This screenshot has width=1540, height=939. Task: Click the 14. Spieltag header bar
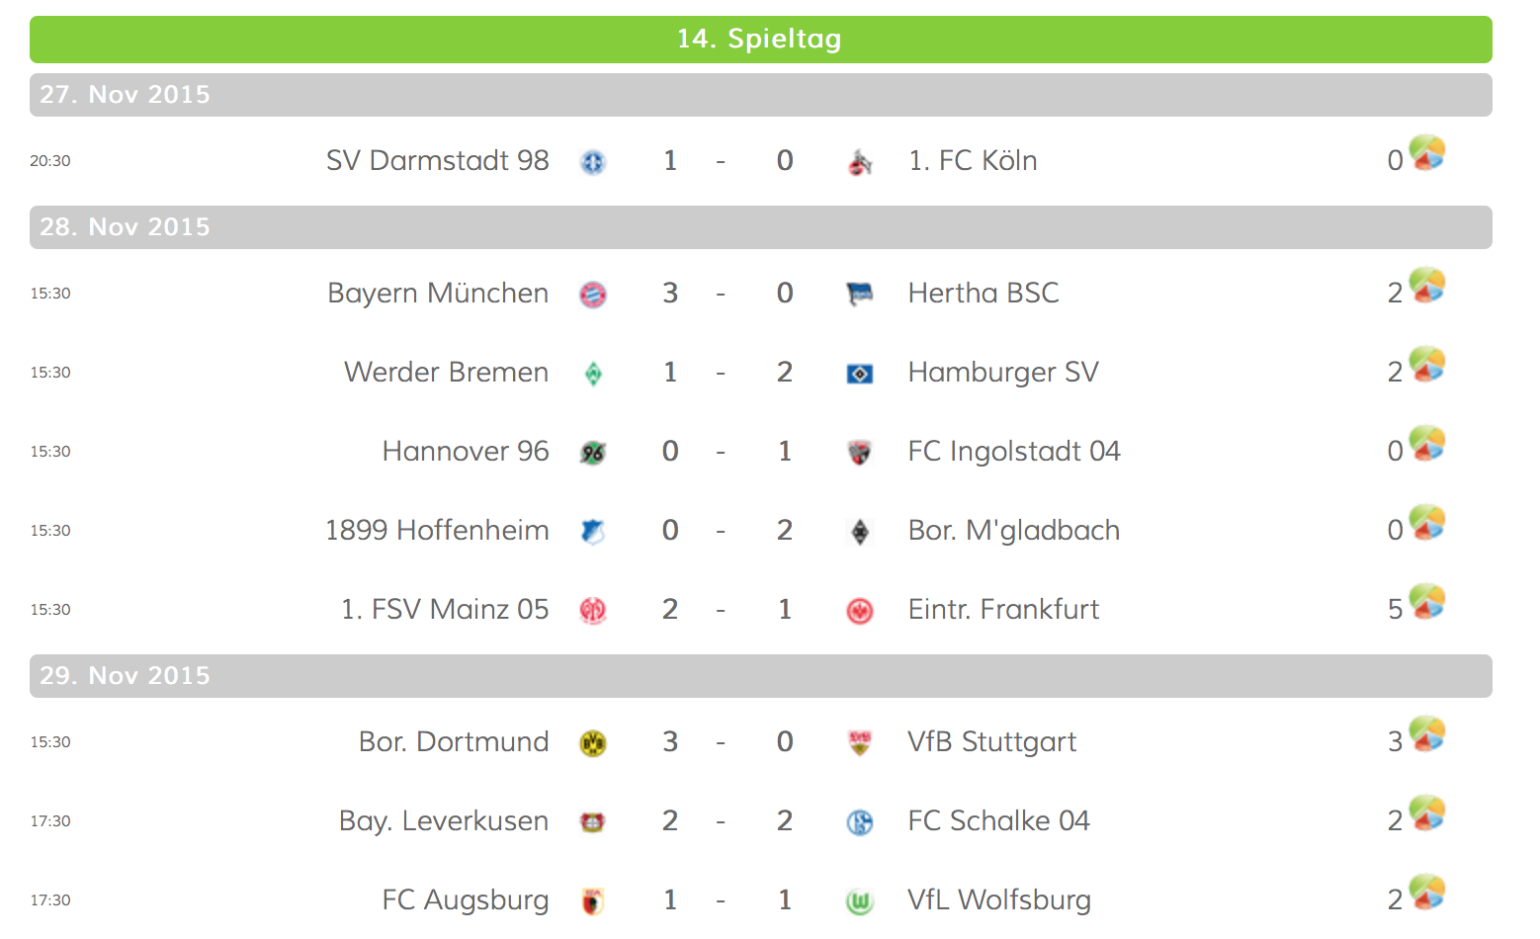(760, 40)
